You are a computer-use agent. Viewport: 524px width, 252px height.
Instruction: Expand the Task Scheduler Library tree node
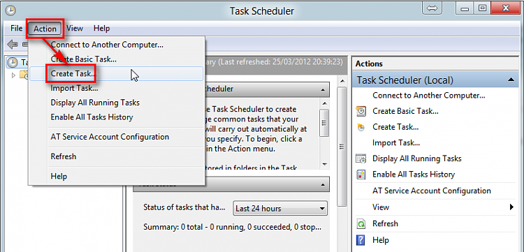pos(14,75)
